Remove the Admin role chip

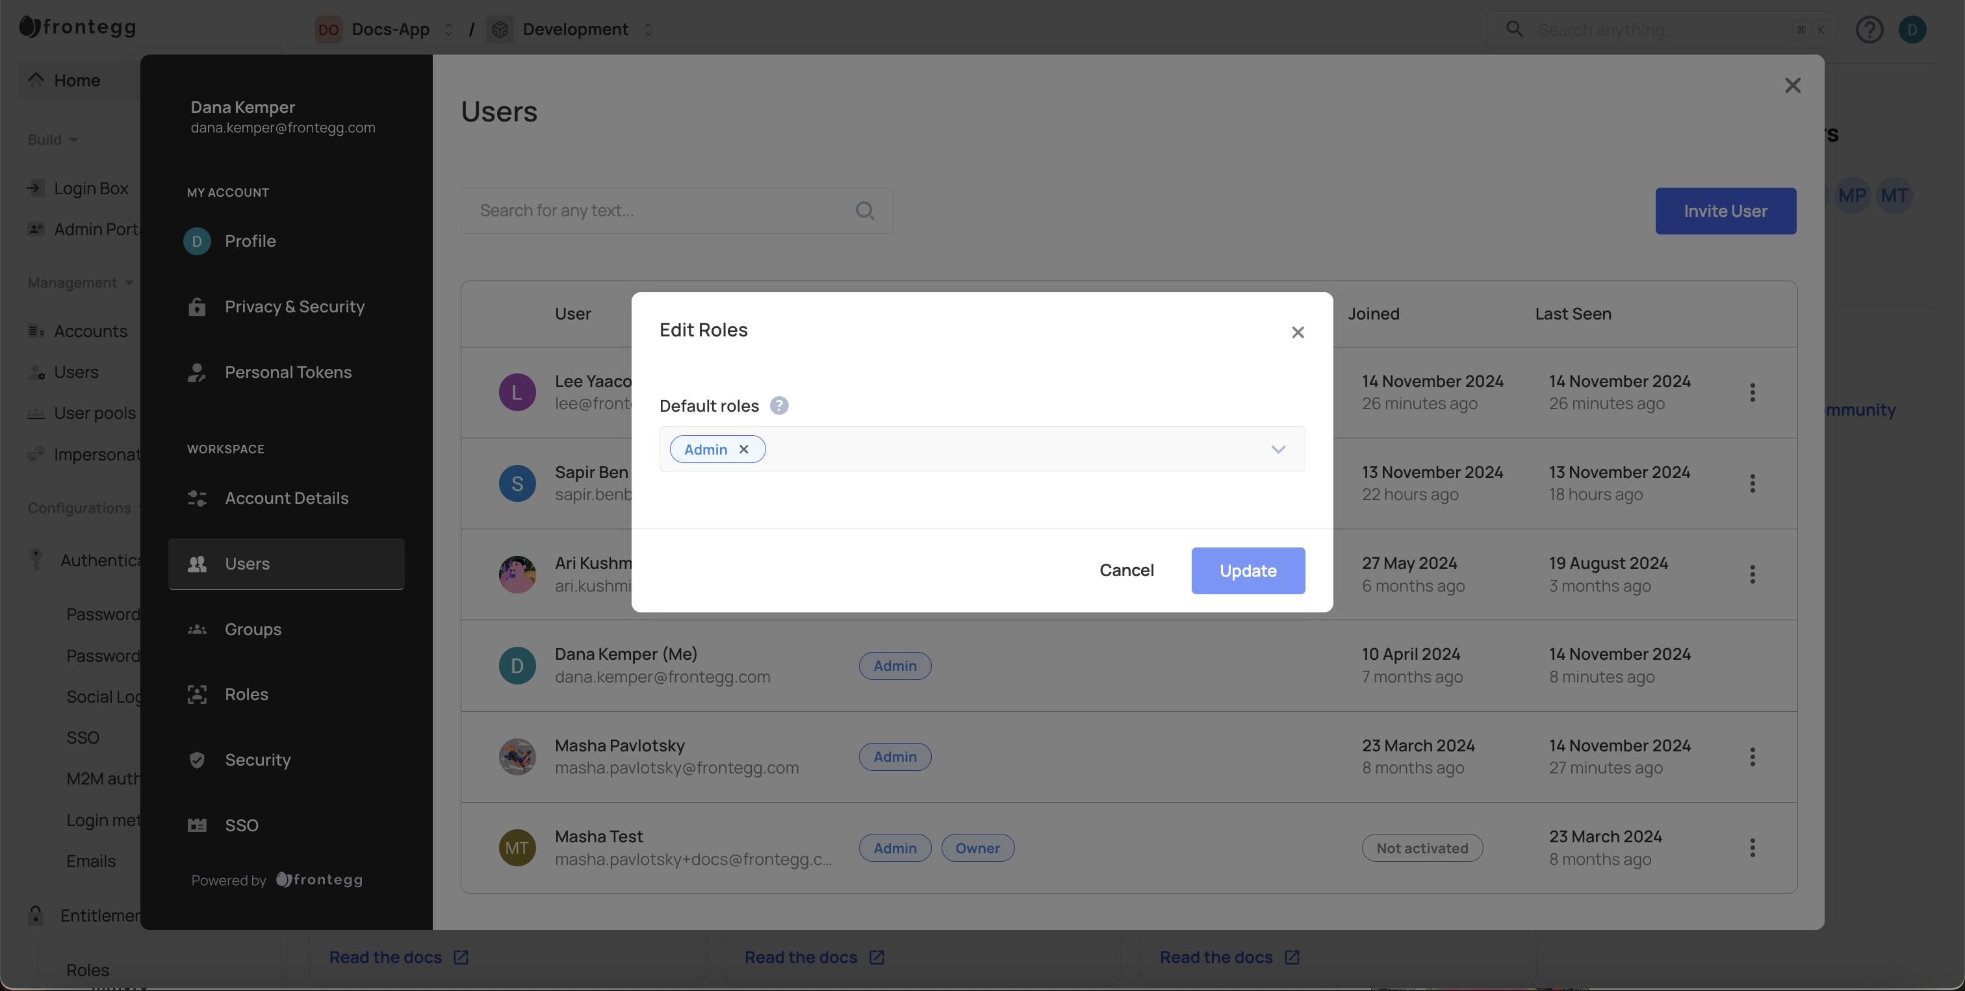(744, 449)
